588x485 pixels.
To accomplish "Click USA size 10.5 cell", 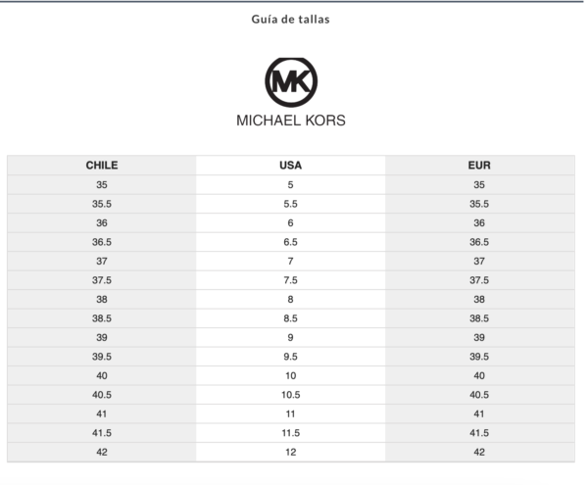I will (291, 395).
